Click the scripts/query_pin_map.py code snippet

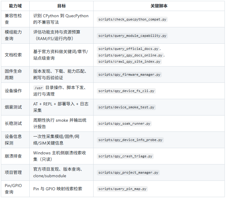pos(122,189)
